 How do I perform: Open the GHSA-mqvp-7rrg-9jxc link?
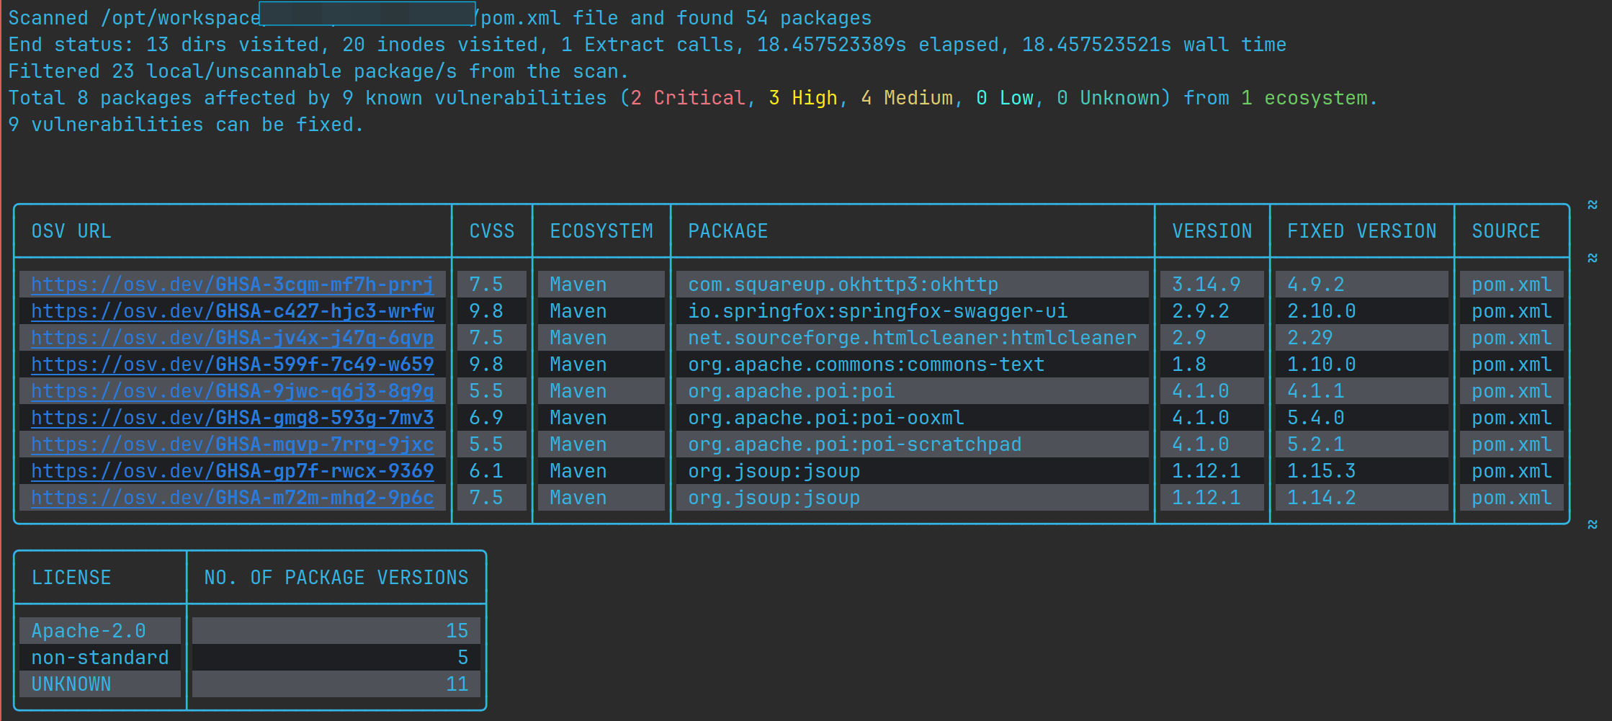point(232,444)
